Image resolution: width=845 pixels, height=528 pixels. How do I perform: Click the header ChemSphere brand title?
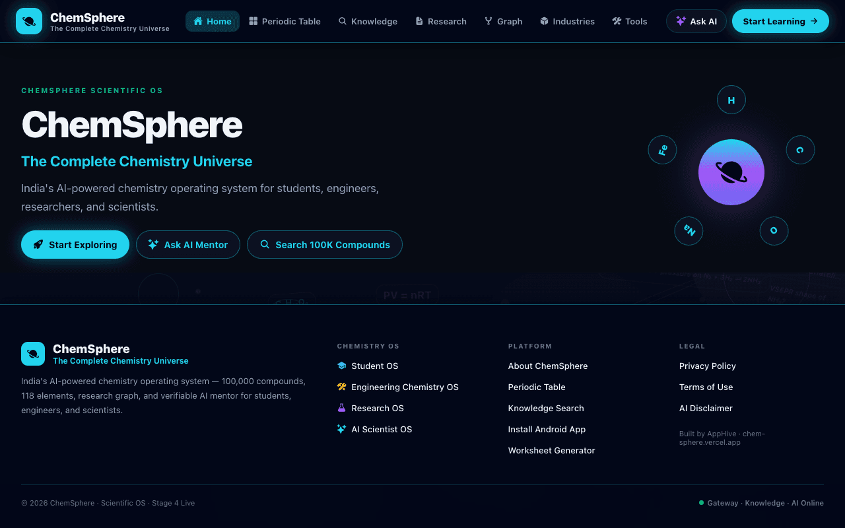(x=87, y=18)
